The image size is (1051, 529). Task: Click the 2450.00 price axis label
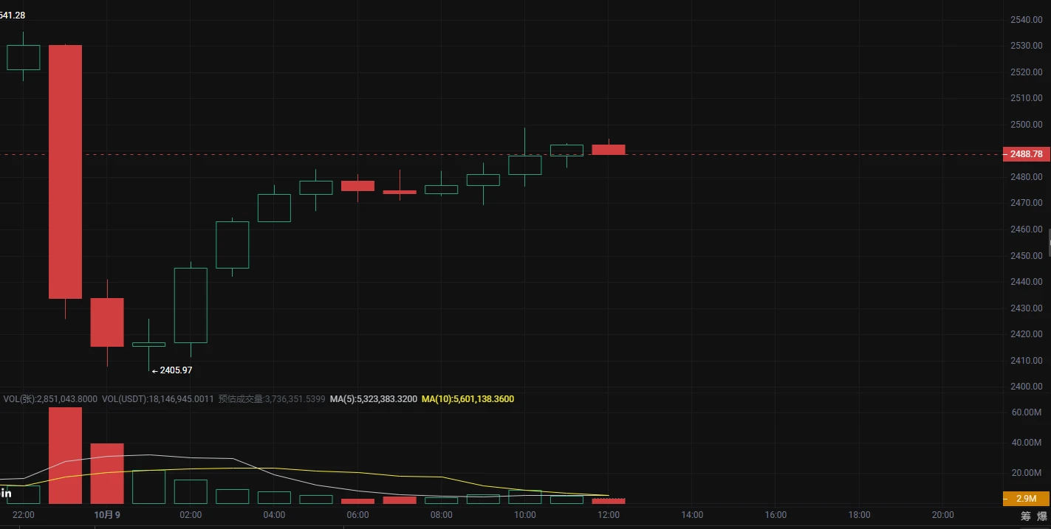pos(1027,255)
